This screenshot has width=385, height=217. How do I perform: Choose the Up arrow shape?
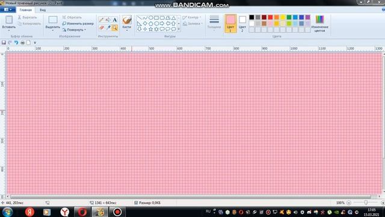(174, 24)
